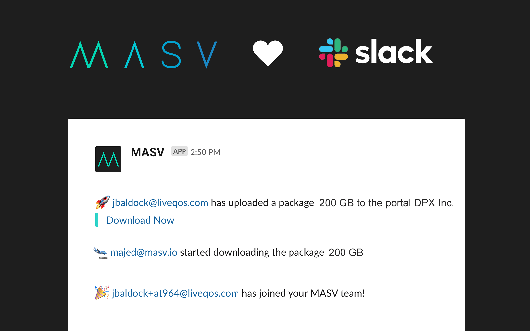This screenshot has width=530, height=331.
Task: Click the 2:50 PM timestamp
Action: click(205, 152)
